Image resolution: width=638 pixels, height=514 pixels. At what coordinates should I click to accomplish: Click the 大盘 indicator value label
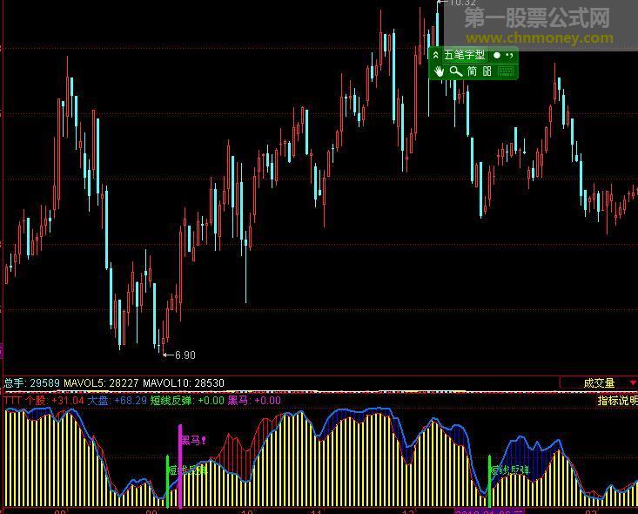click(x=117, y=401)
